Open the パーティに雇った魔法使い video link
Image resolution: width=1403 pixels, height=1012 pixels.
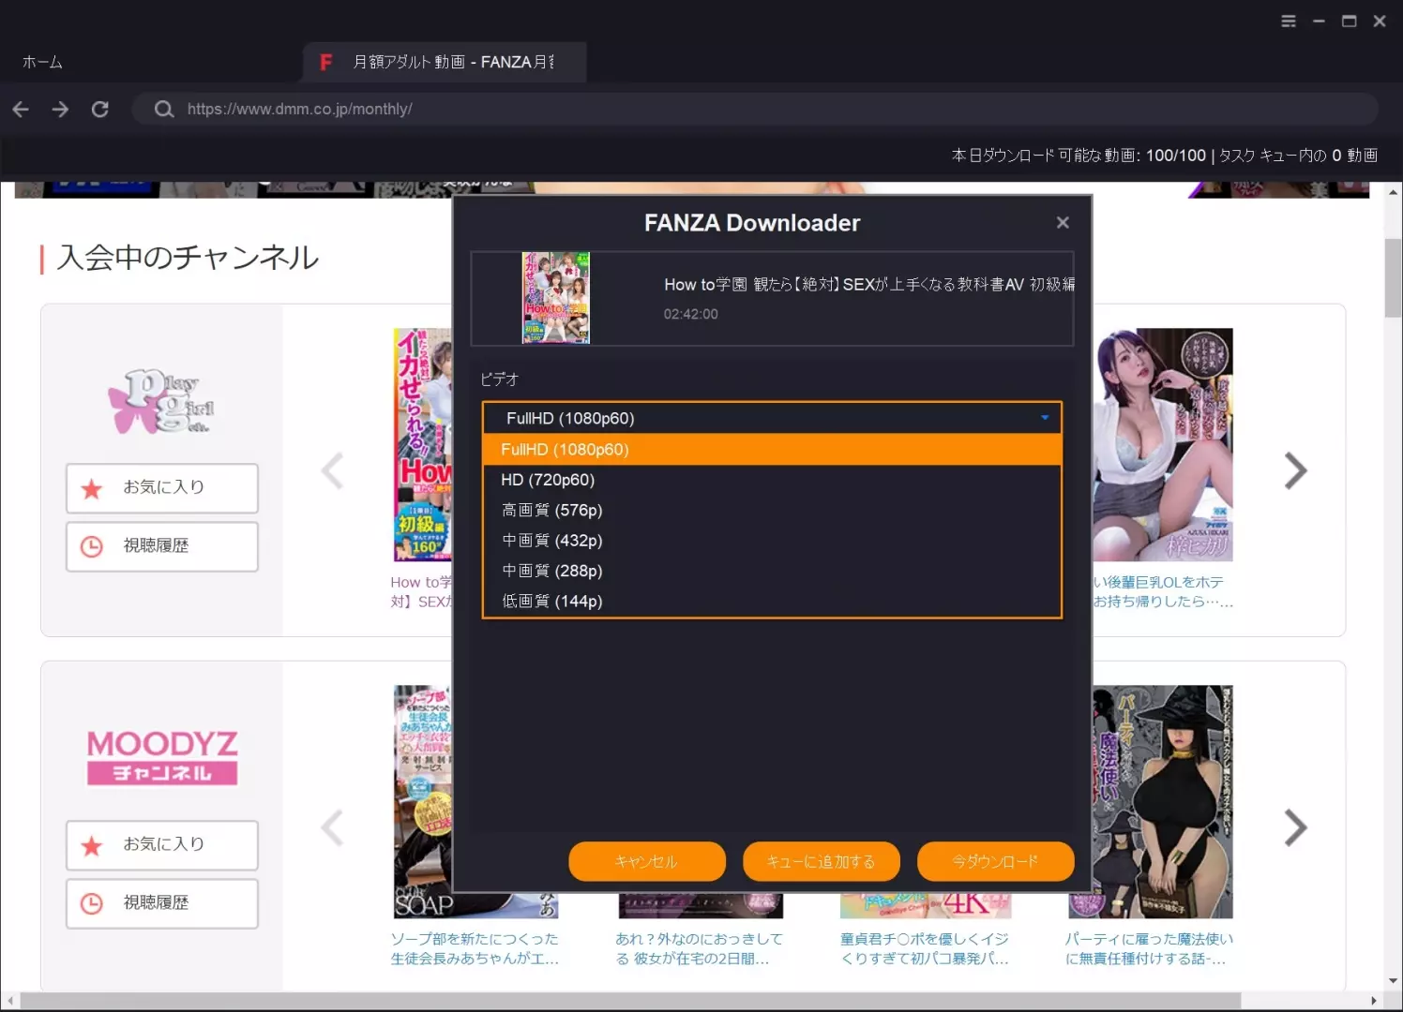click(1149, 948)
